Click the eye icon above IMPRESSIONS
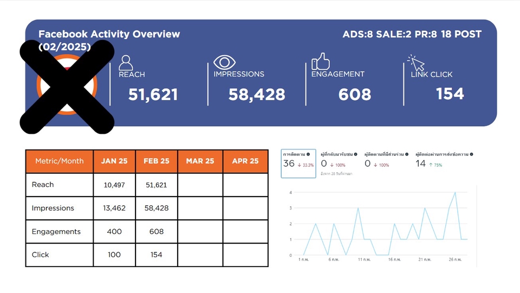520x293 pixels. 224,62
